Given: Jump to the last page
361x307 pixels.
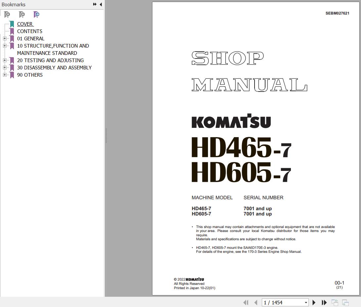Looking at the screenshot, I should click(x=324, y=302).
